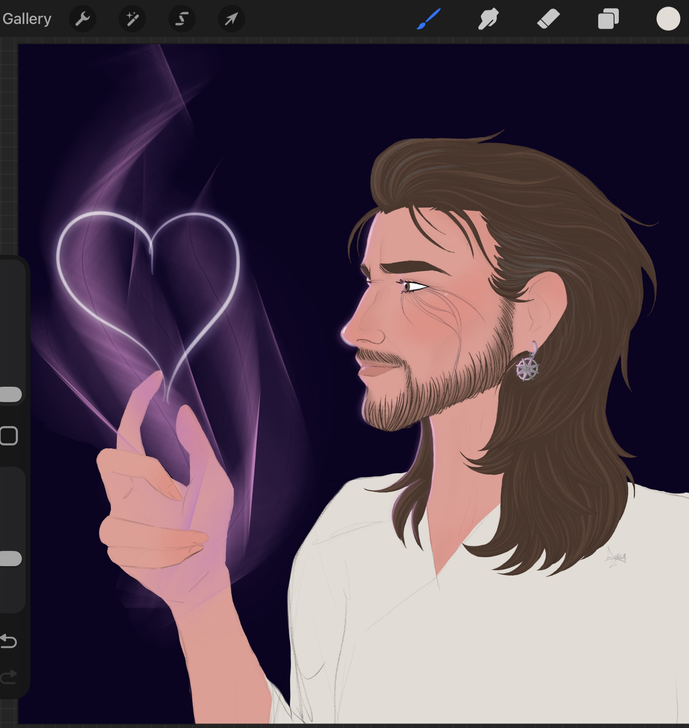
Task: Open the Adjustments magic wand menu
Action: (132, 19)
